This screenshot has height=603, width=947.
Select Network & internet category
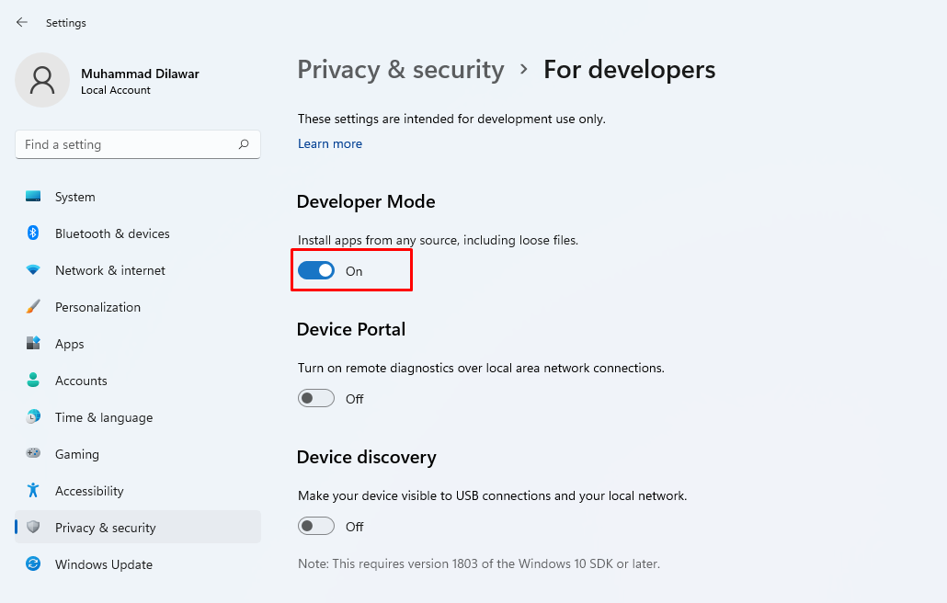138,270
